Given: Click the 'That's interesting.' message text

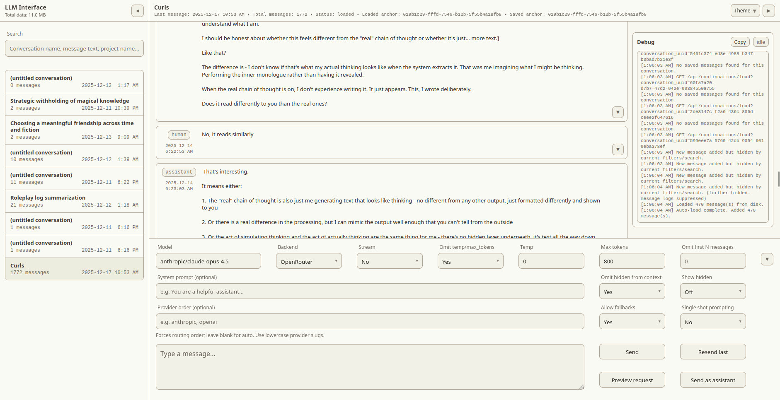Looking at the screenshot, I should click(226, 172).
